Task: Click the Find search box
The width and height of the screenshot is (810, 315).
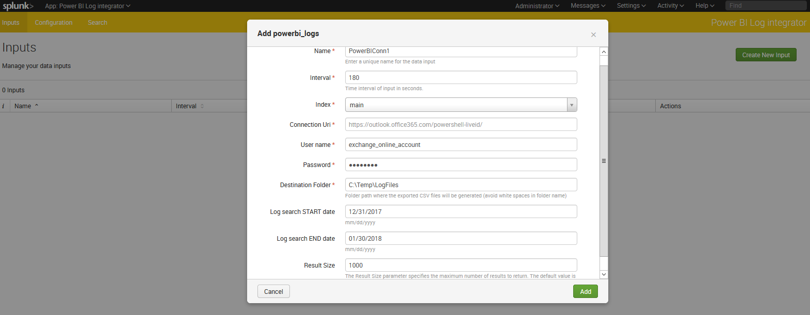Action: (766, 6)
